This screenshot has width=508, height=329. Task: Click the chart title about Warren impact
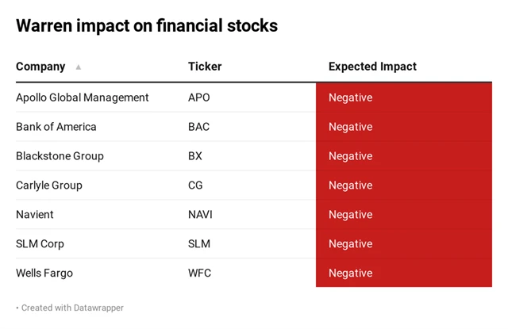(x=147, y=25)
